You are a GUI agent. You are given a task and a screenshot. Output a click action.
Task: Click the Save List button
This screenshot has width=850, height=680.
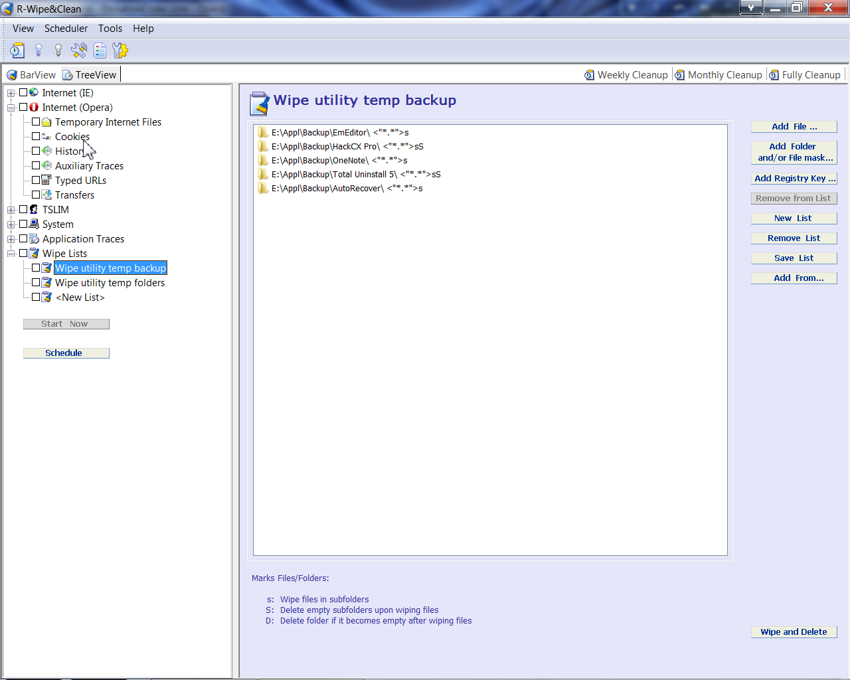coord(794,258)
